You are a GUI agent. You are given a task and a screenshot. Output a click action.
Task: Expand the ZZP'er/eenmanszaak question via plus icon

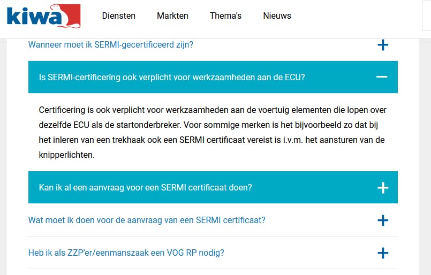(x=382, y=253)
